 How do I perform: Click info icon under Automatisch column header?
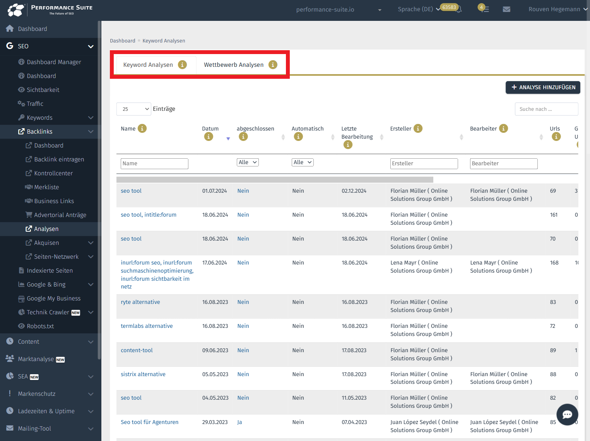(298, 137)
